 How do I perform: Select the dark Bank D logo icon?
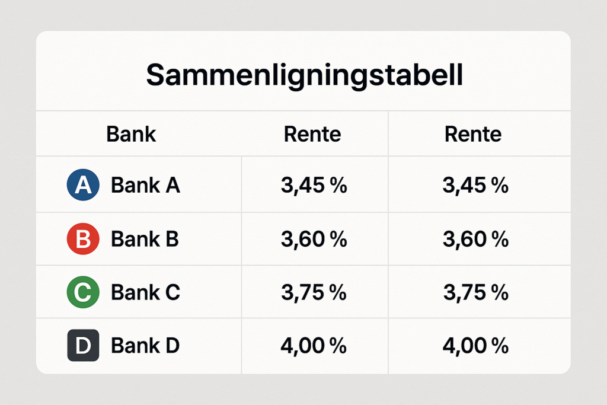coord(82,346)
